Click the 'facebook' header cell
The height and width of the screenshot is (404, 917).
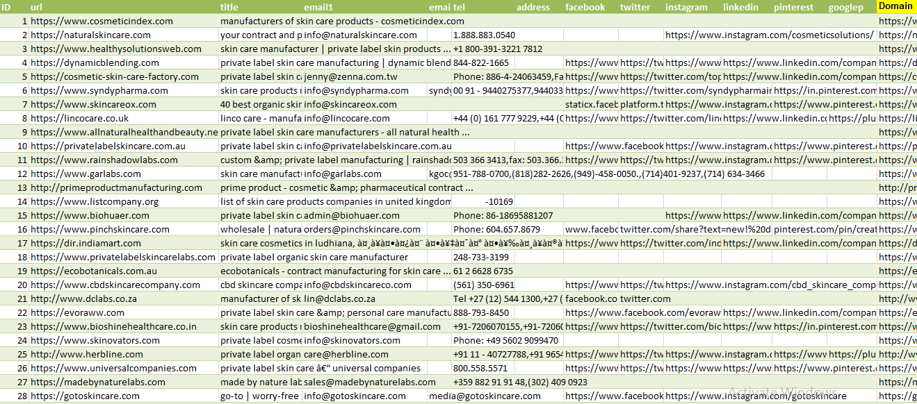click(591, 7)
